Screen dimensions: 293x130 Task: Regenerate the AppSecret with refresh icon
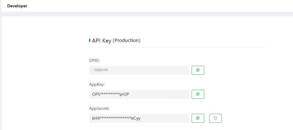coord(215,118)
